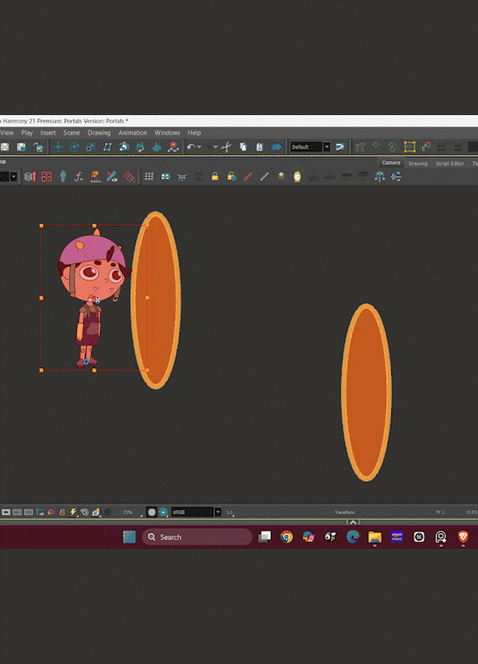This screenshot has width=478, height=664.
Task: Open the Camera toolbar left dropdown arrow
Action: click(x=13, y=176)
